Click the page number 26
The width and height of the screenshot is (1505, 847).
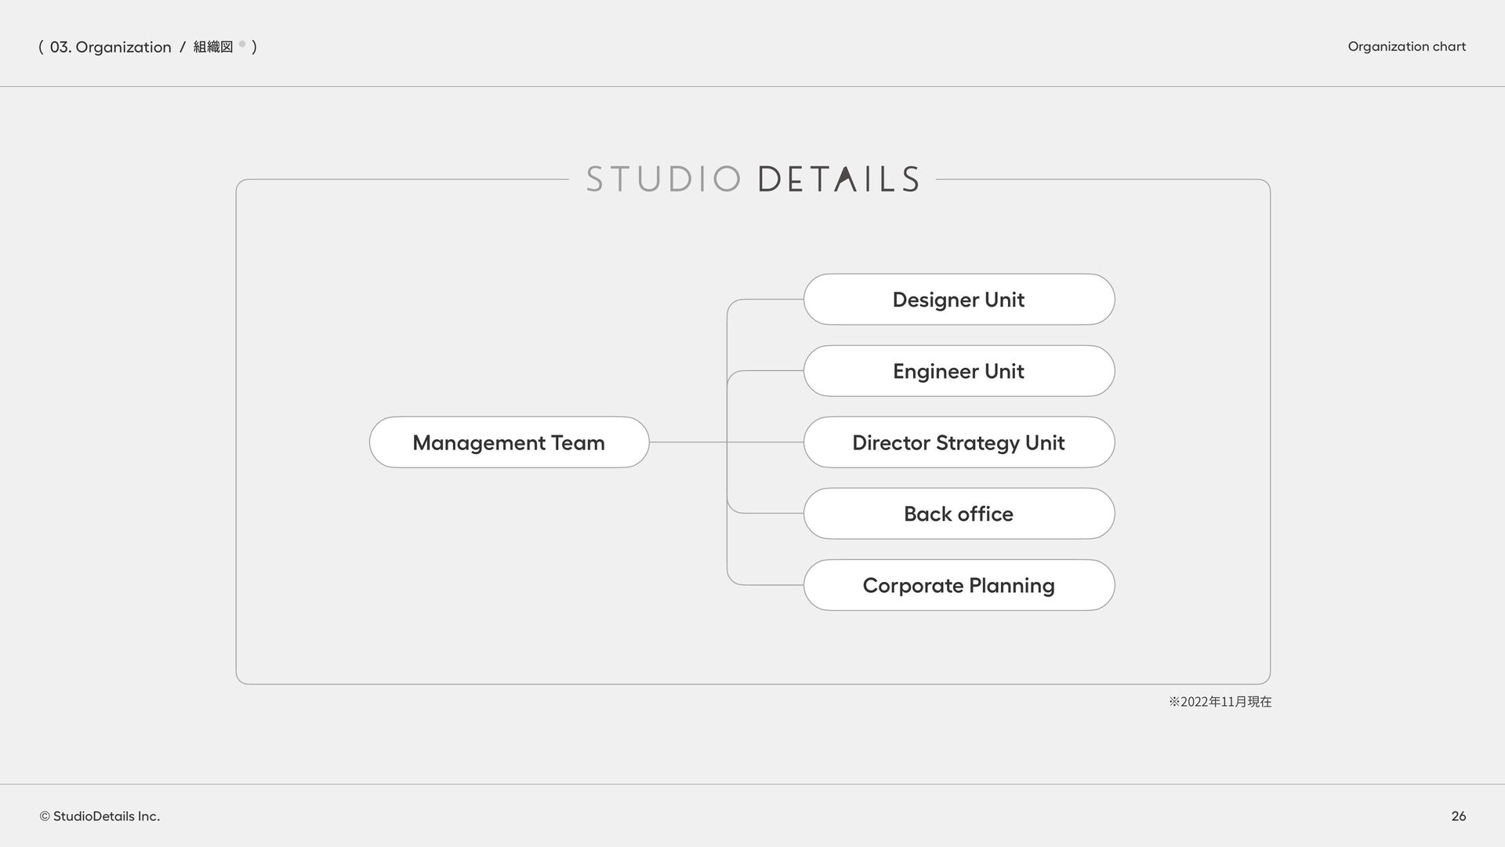1458,816
